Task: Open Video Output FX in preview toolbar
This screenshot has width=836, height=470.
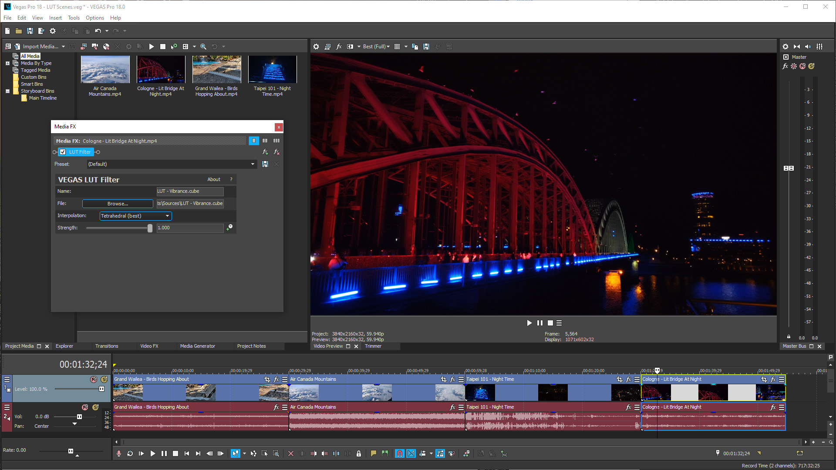Action: [x=339, y=47]
